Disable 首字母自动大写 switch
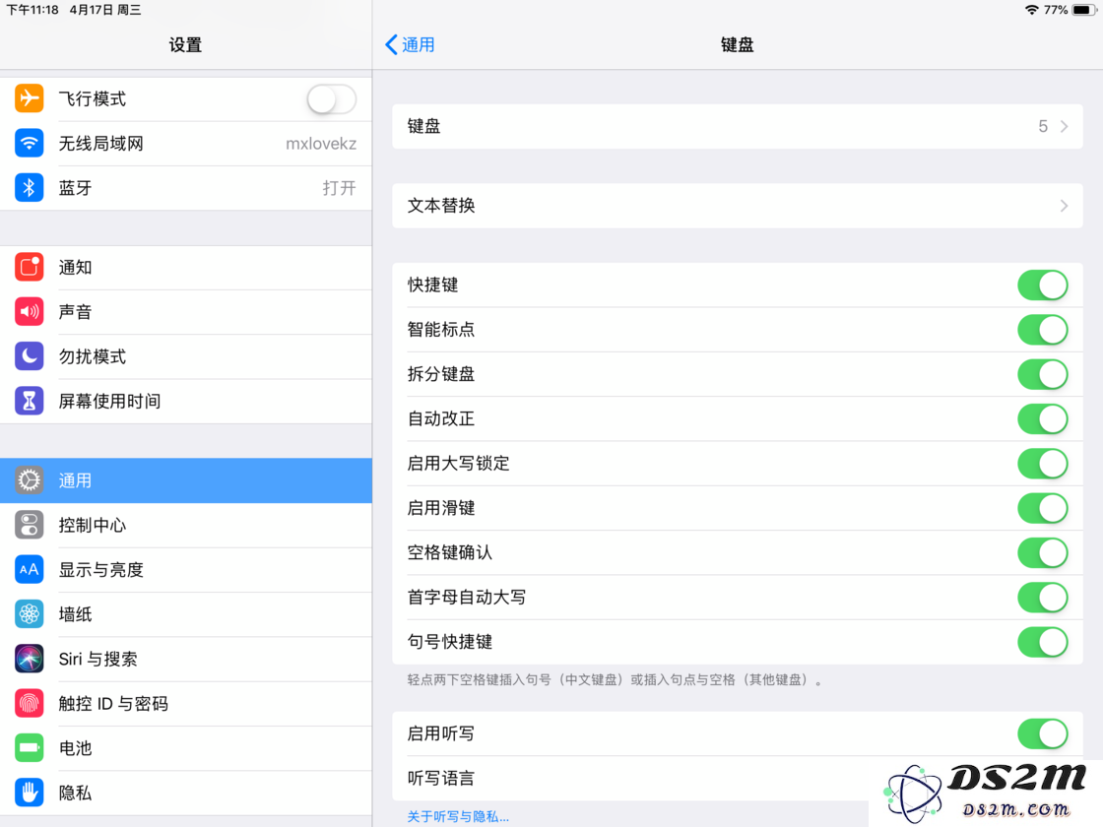This screenshot has height=827, width=1103. pos(1043,598)
